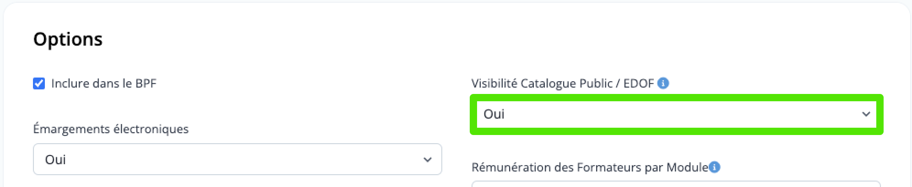Click the info icon beside Visibilité Catalogue Public / EDOF
Image resolution: width=912 pixels, height=187 pixels.
(x=663, y=83)
